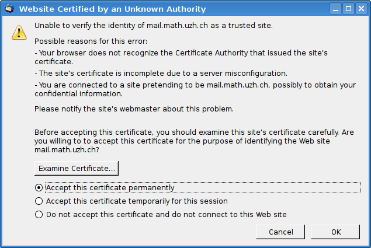This screenshot has height=248, width=371.
Task: Confirm the choice with OK
Action: 335,232
